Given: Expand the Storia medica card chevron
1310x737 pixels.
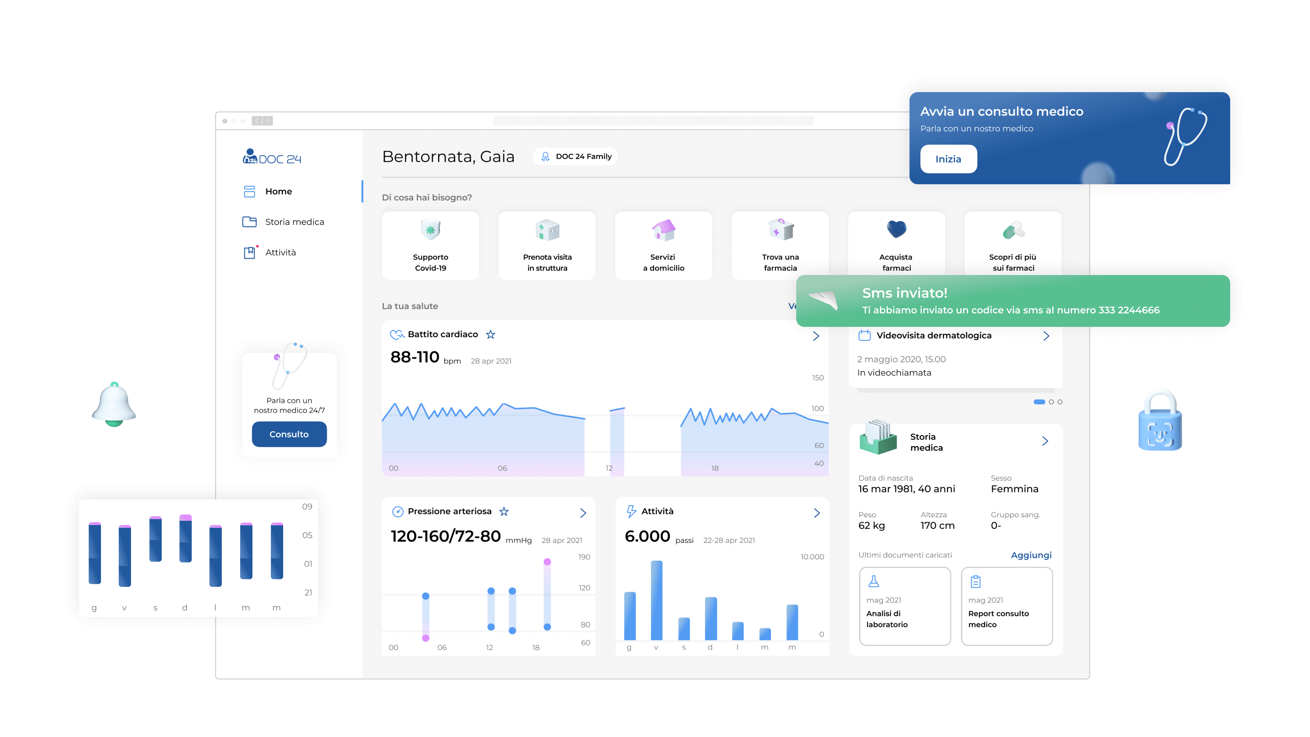Looking at the screenshot, I should [1045, 441].
